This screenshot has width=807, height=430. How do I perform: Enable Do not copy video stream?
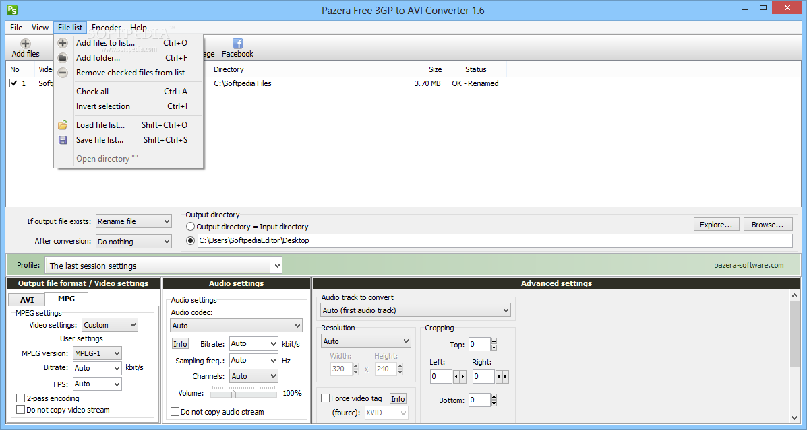point(21,410)
